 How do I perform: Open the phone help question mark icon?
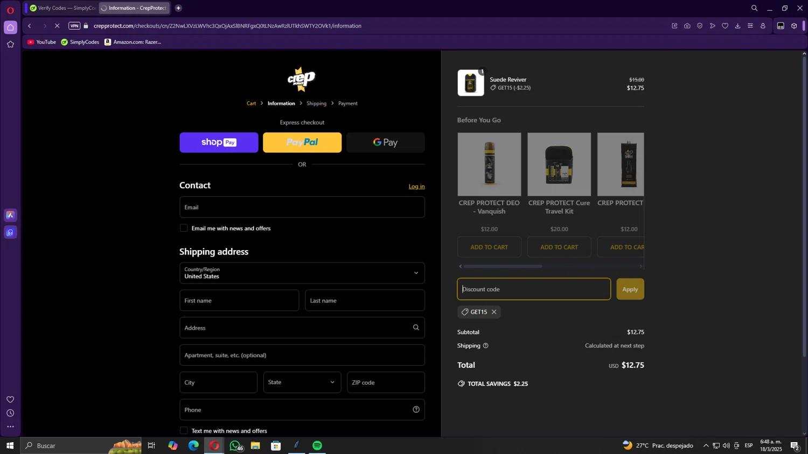pyautogui.click(x=416, y=409)
